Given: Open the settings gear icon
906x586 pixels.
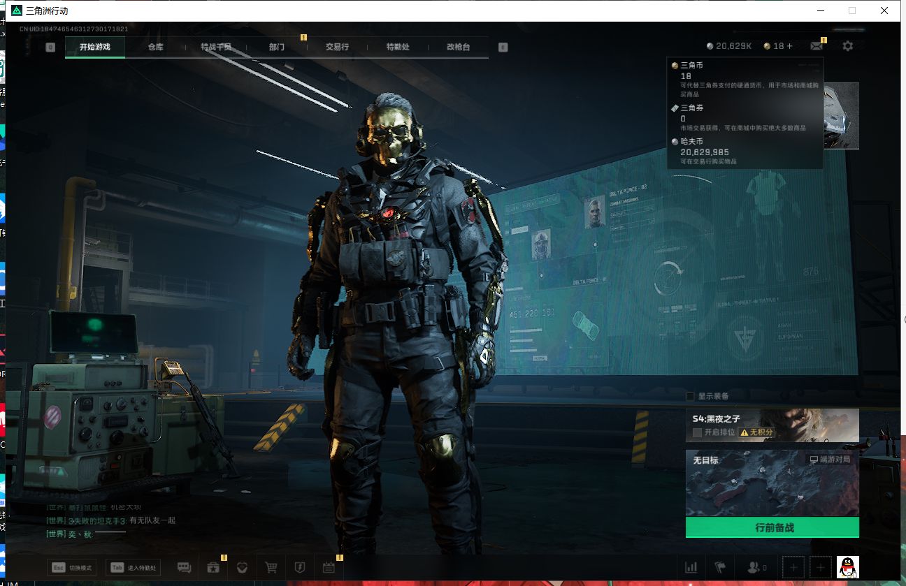Looking at the screenshot, I should click(x=848, y=46).
